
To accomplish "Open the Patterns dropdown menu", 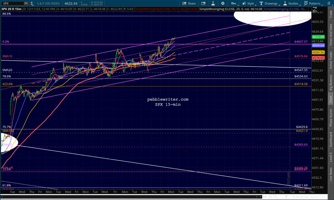I will 312,3.
